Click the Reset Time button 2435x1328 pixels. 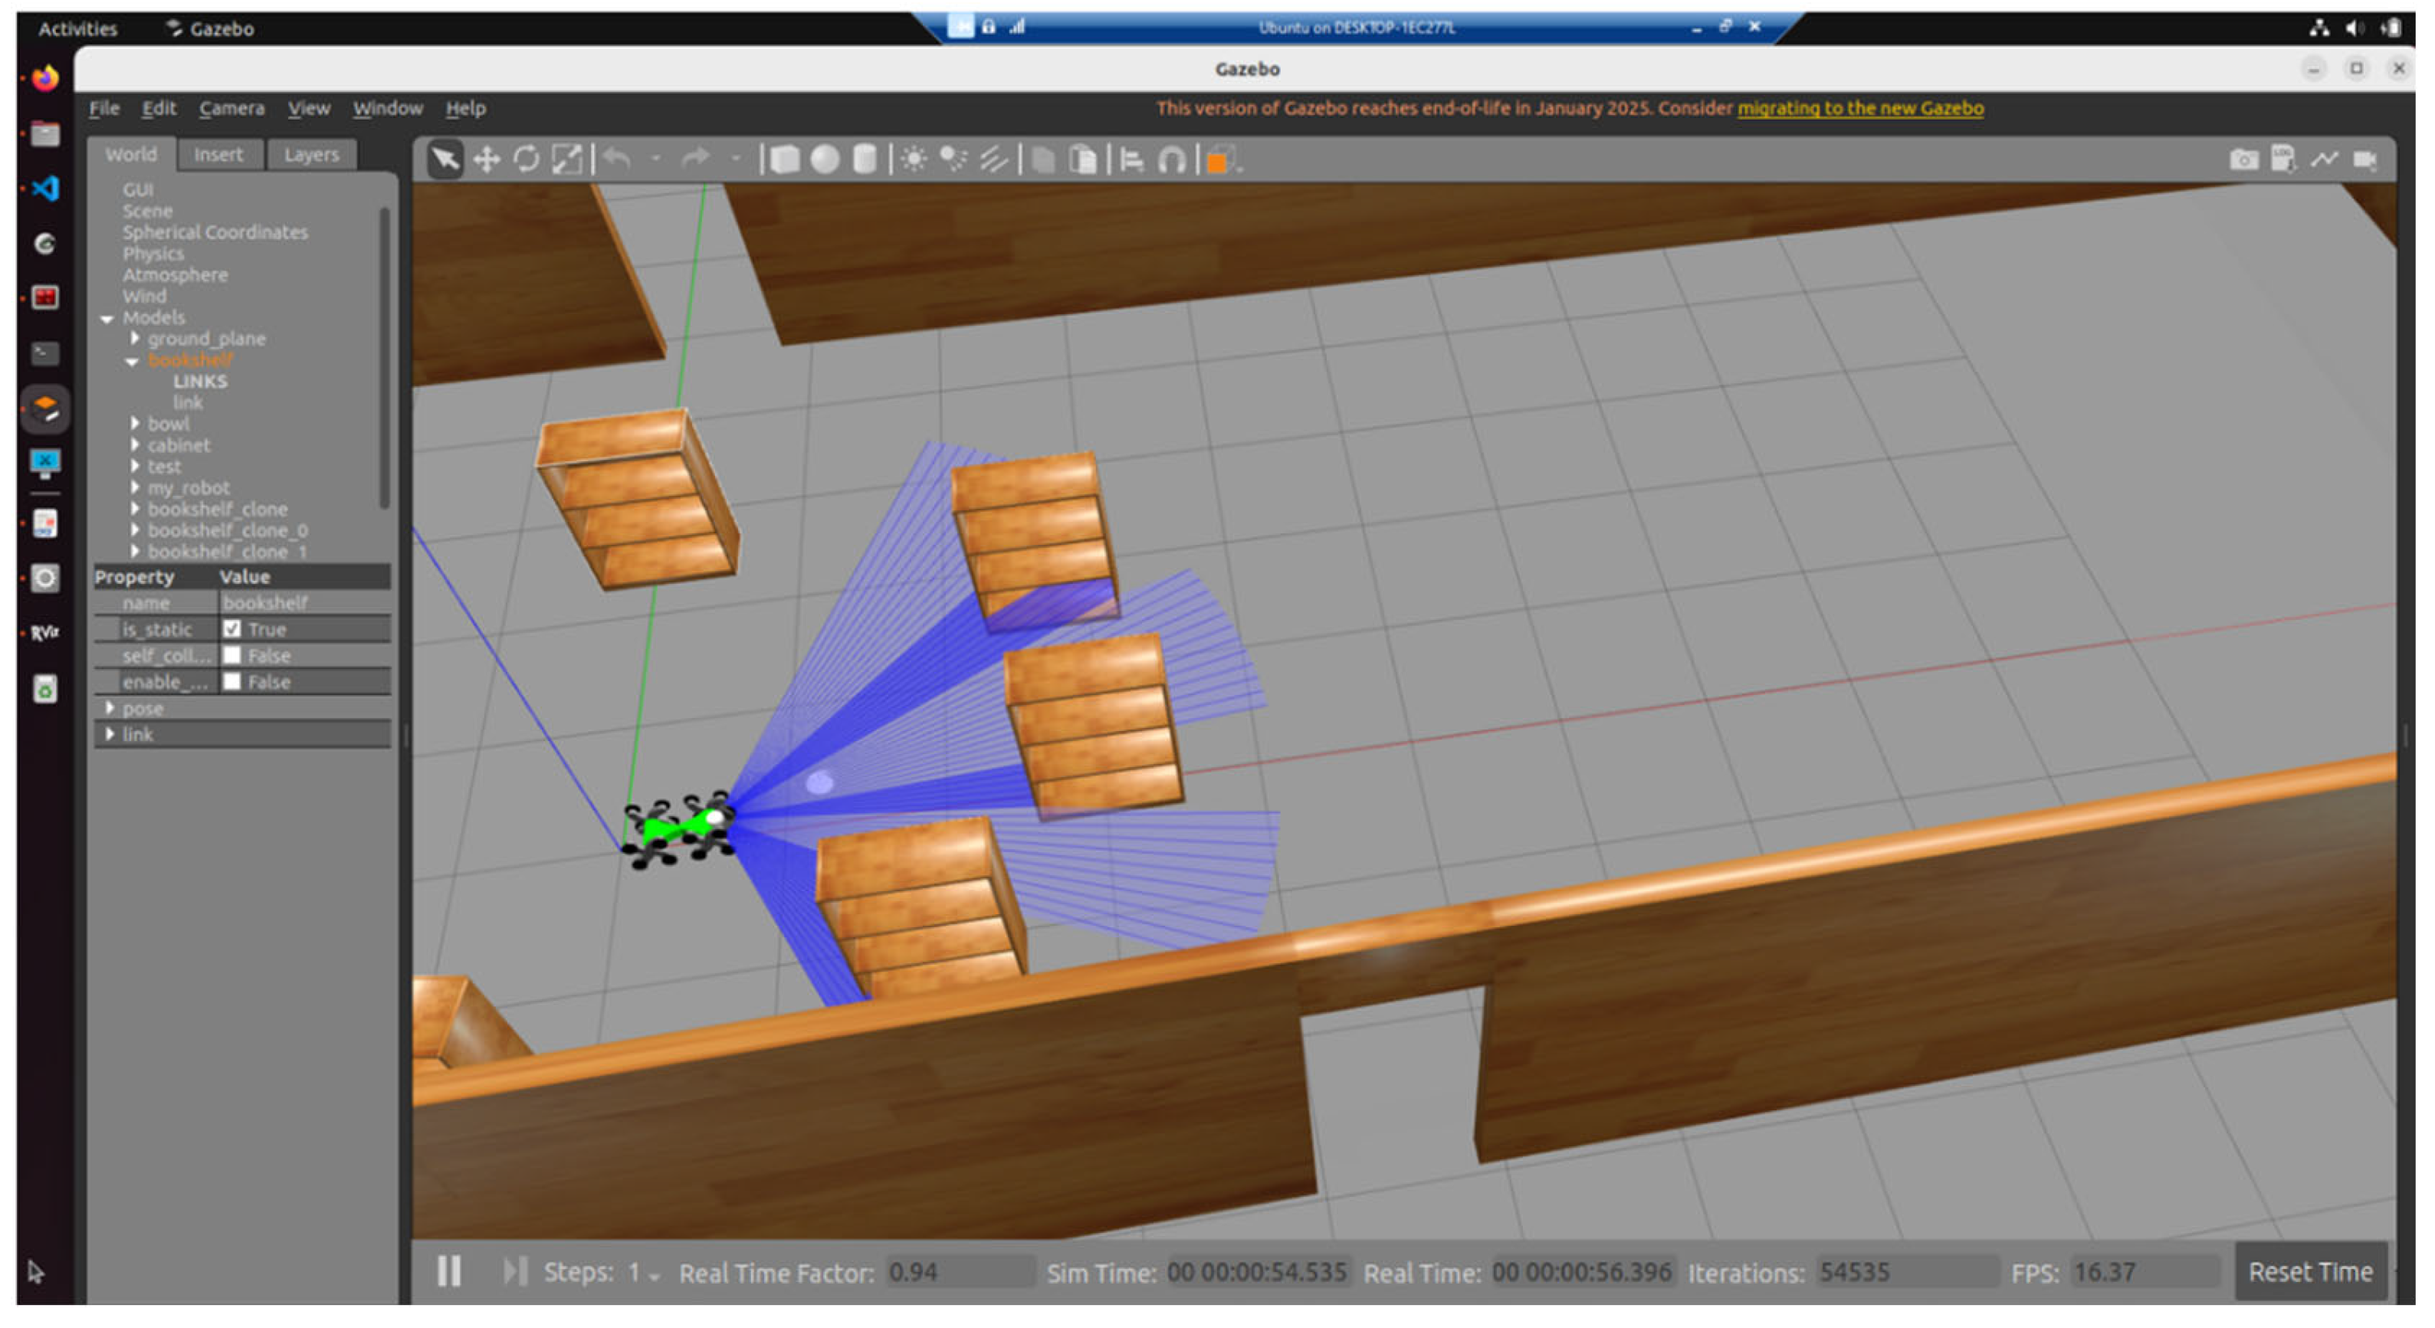[2309, 1271]
